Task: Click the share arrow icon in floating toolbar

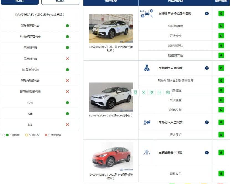Action: pos(160,92)
